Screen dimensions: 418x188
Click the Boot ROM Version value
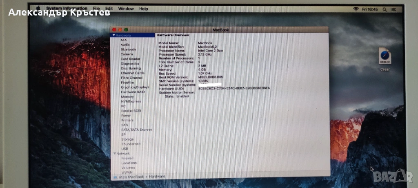211,77
